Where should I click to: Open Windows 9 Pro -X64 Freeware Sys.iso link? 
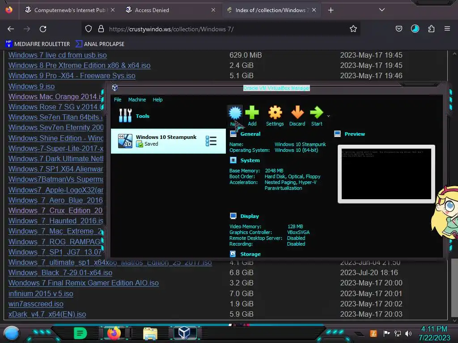pyautogui.click(x=72, y=75)
